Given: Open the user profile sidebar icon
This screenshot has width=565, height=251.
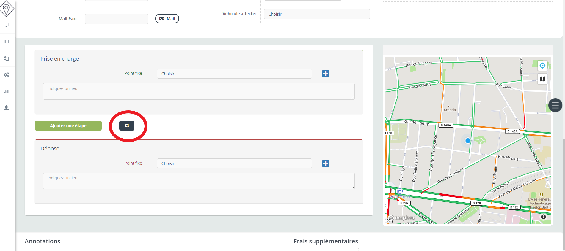Looking at the screenshot, I should pos(6,108).
